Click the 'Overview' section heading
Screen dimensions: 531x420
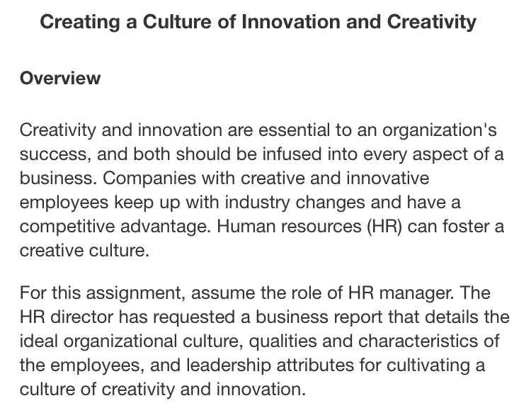60,78
